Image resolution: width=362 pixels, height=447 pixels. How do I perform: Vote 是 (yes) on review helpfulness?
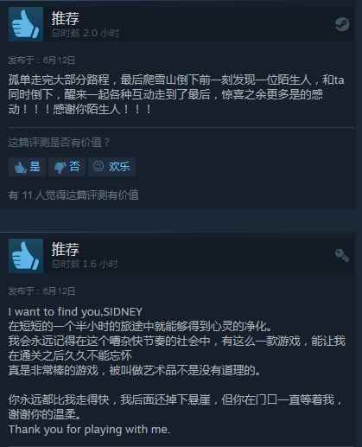click(x=27, y=167)
